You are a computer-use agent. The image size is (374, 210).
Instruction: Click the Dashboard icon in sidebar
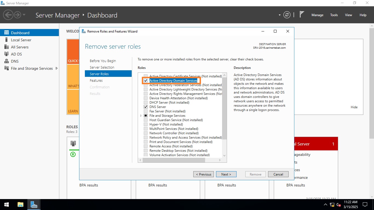7,33
